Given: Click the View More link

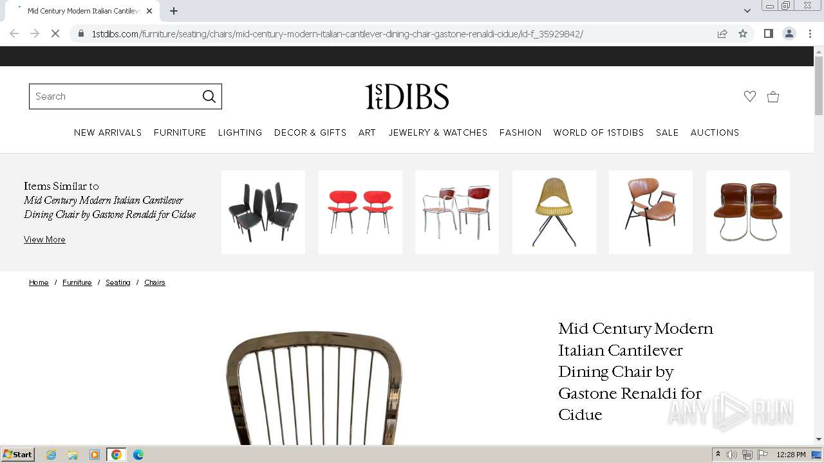Looking at the screenshot, I should (x=44, y=239).
